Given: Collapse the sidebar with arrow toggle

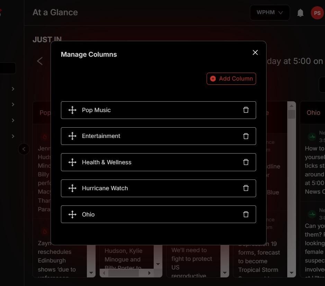Looking at the screenshot, I should pos(24,149).
